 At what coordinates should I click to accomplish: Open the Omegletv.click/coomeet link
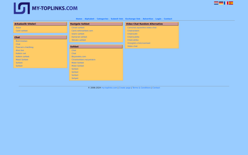[139, 43]
